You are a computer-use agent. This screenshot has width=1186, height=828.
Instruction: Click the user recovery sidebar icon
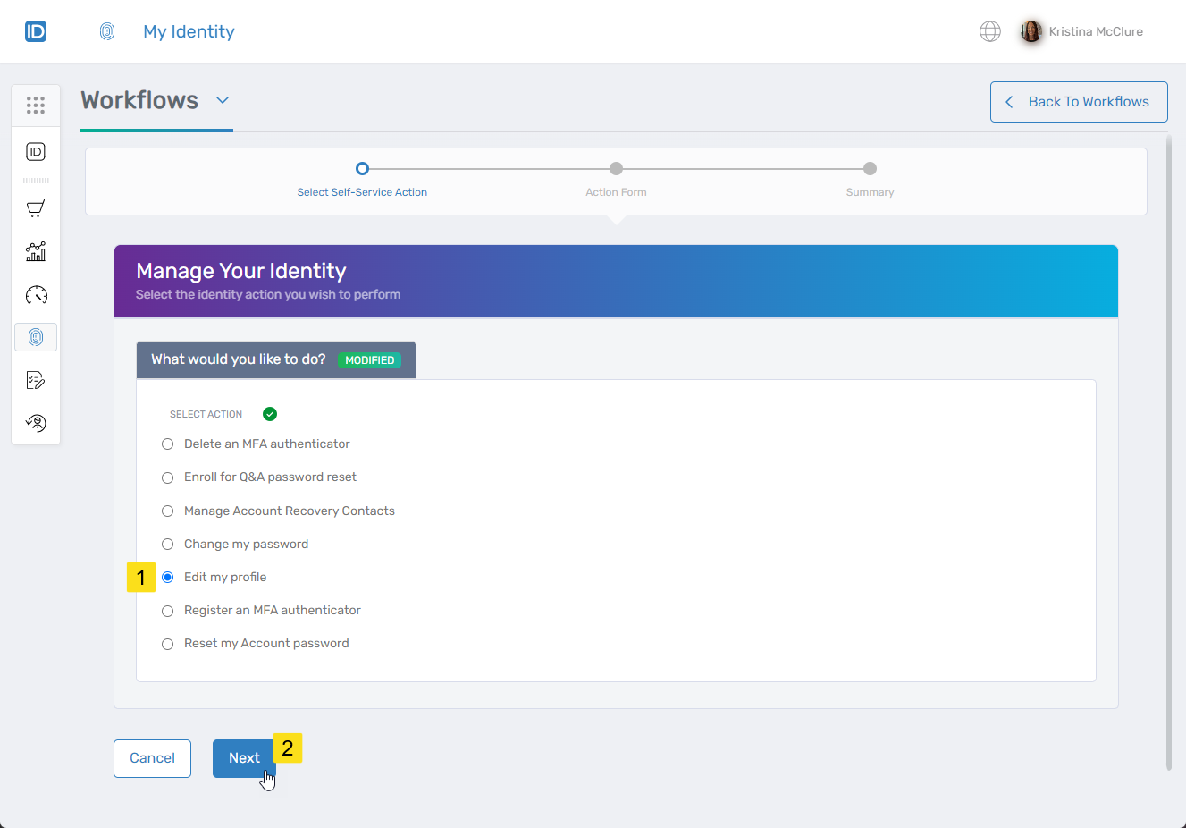(x=36, y=423)
